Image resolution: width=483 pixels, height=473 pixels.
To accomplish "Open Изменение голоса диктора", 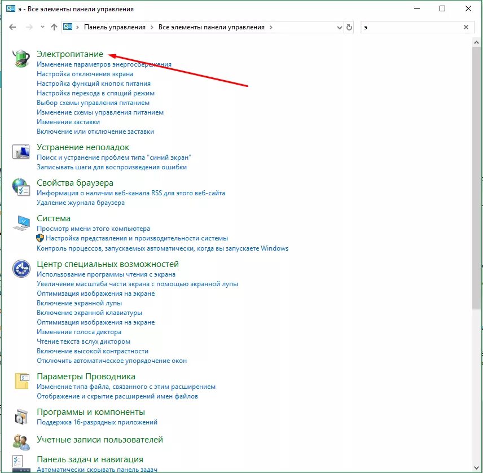I will click(x=79, y=332).
